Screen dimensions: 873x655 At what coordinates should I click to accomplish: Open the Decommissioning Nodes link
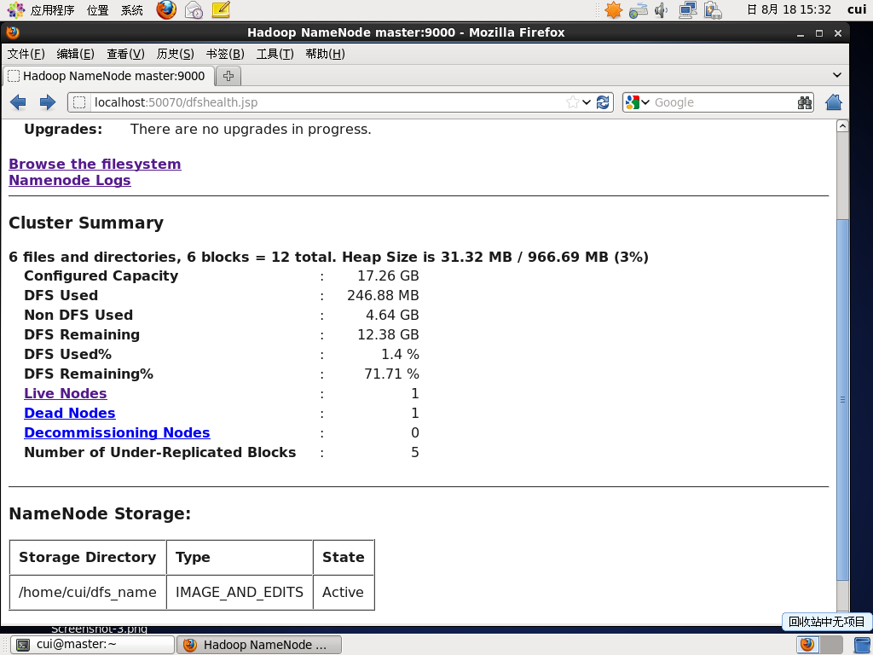117,432
